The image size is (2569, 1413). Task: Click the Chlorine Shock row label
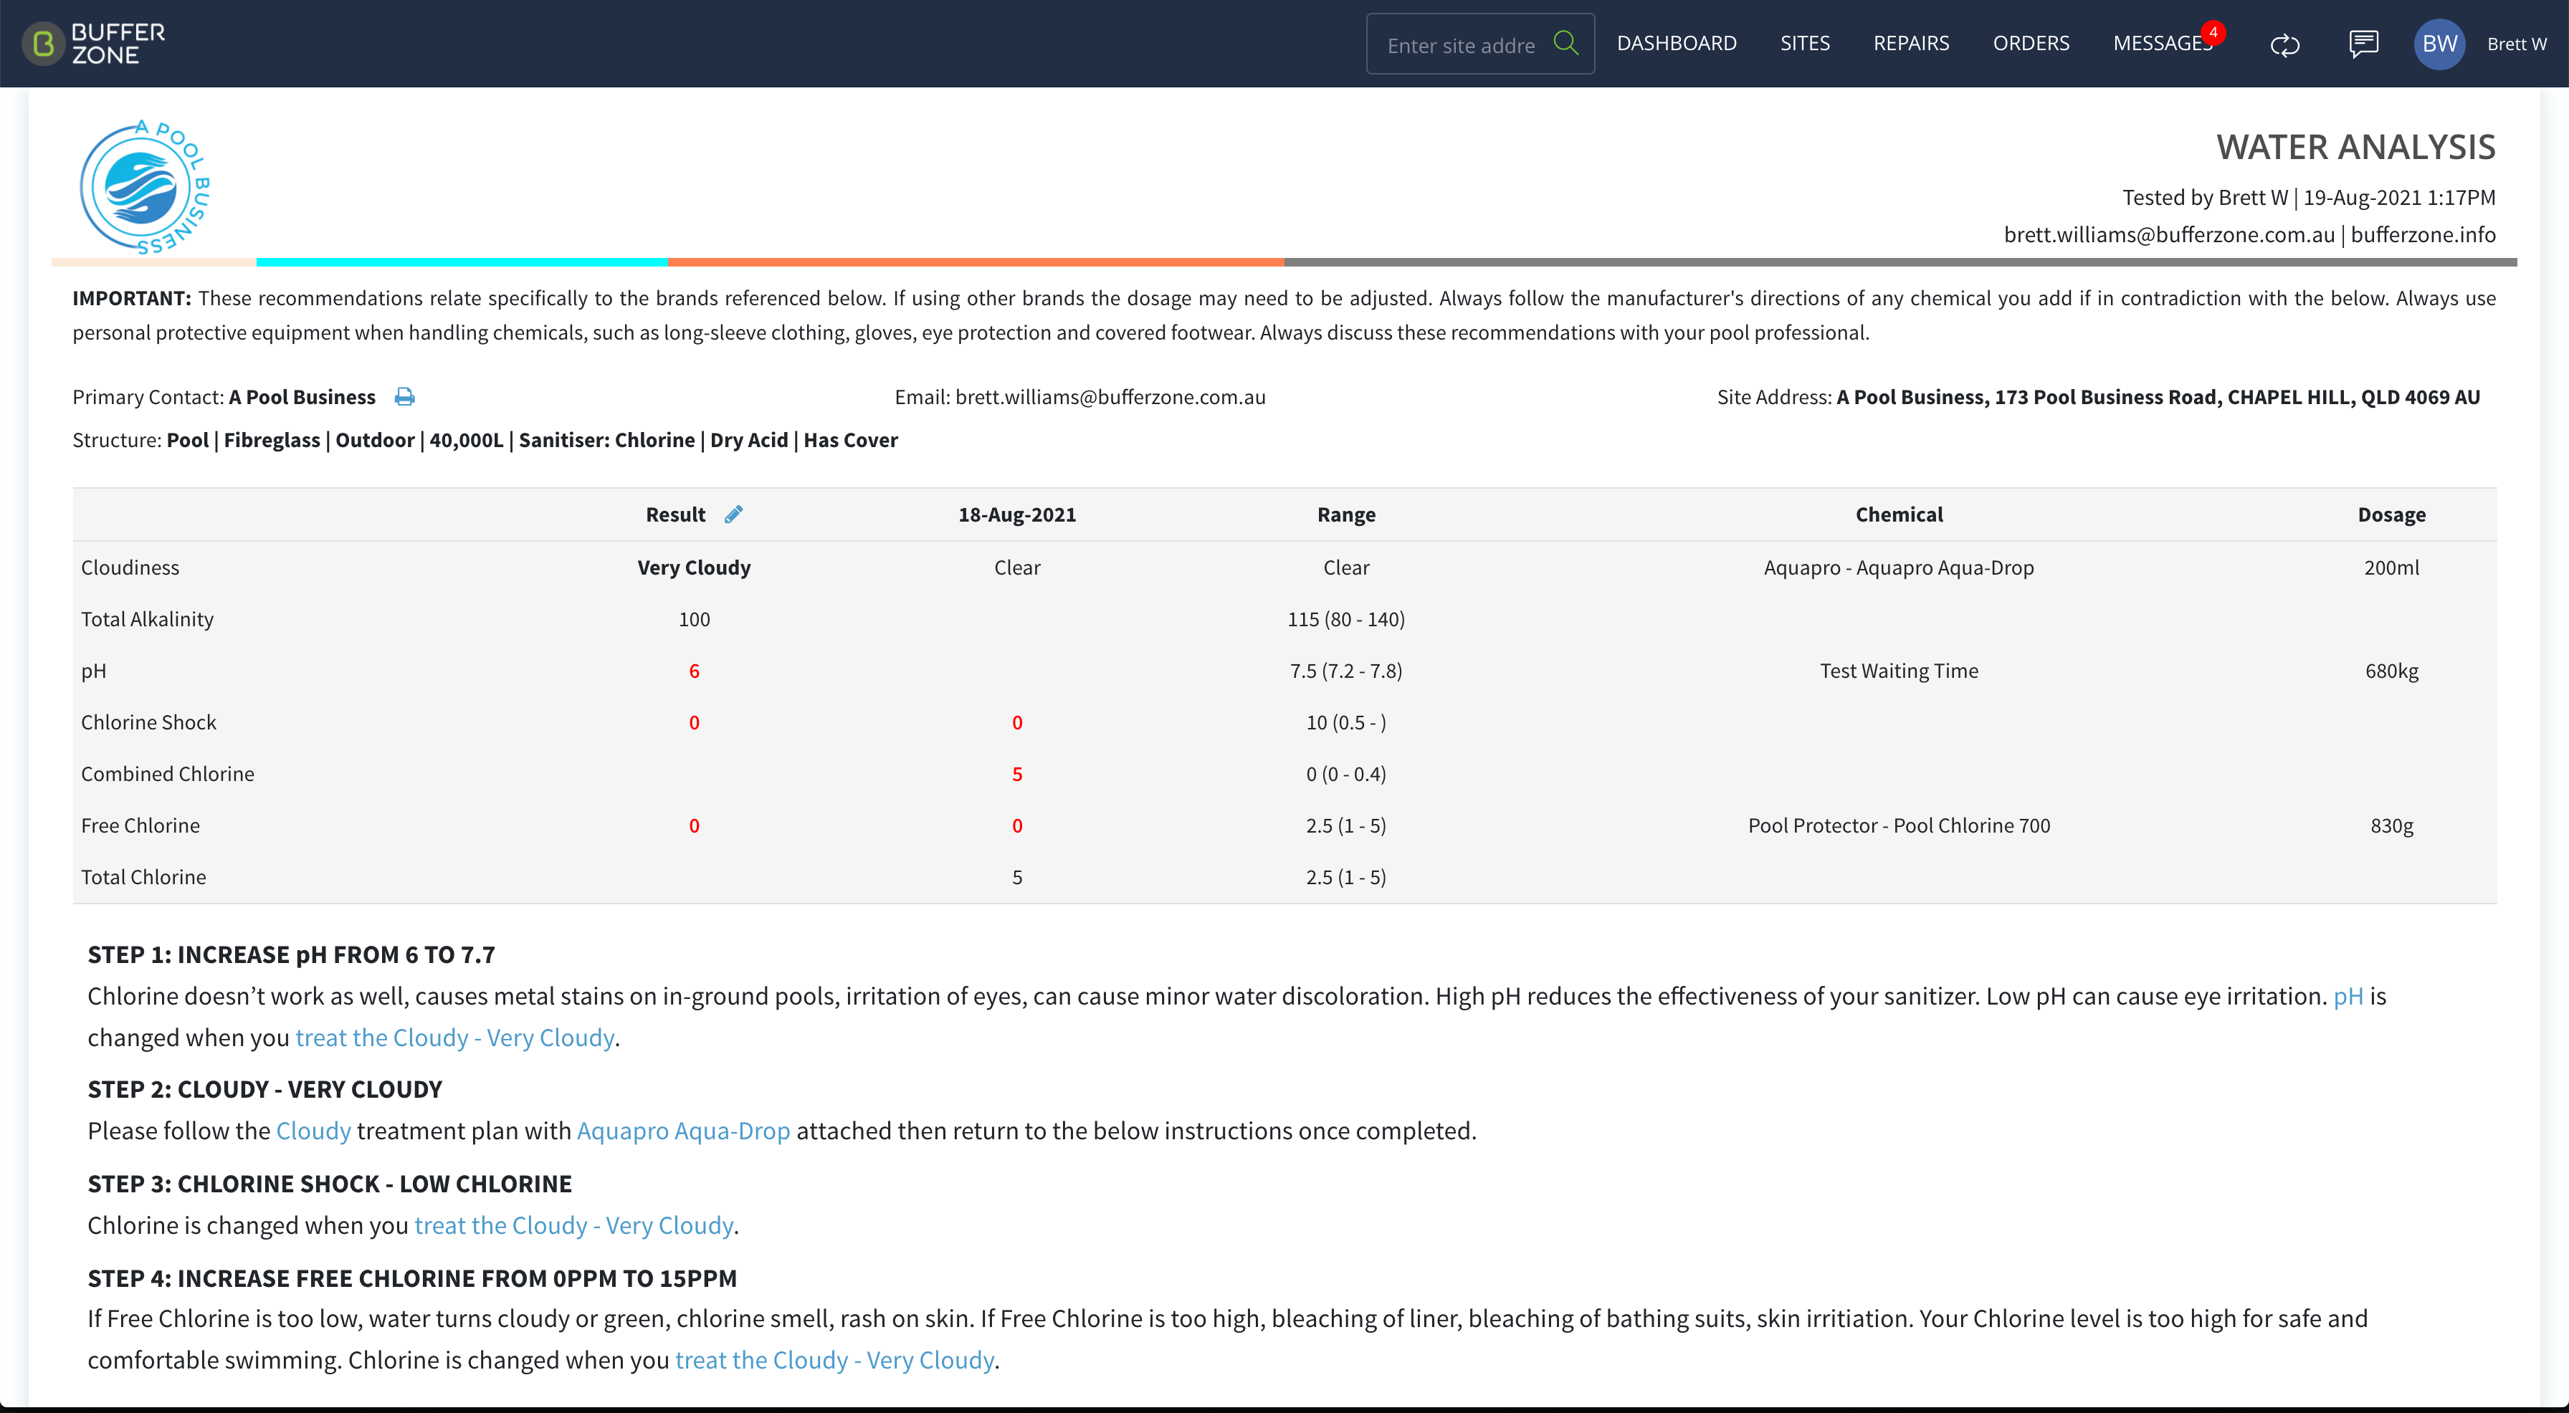tap(148, 722)
